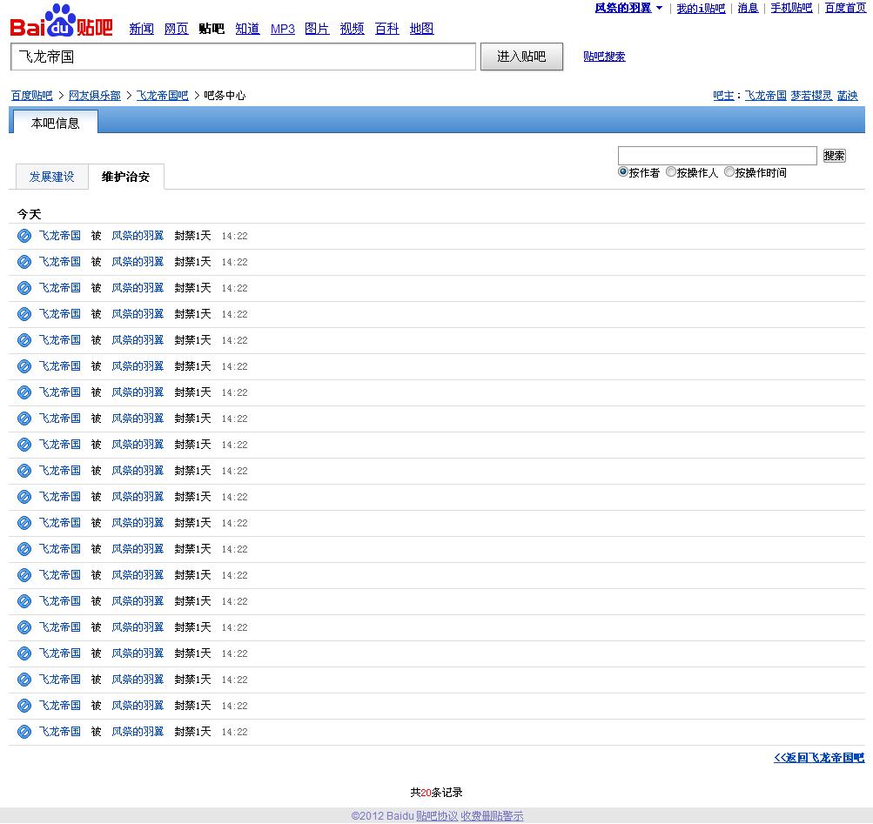Open the 地图 navigation link
This screenshot has height=824, width=873.
pyautogui.click(x=421, y=29)
